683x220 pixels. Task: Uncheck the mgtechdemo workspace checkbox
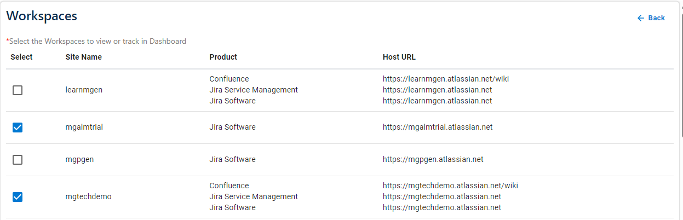(x=18, y=197)
